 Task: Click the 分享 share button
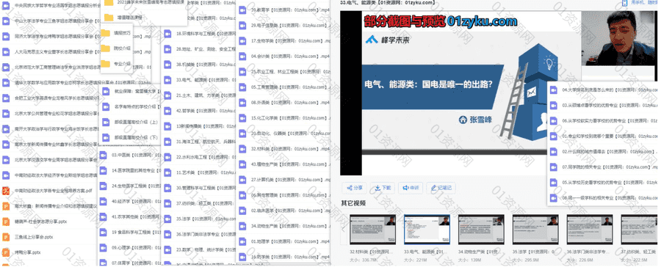pos(355,188)
